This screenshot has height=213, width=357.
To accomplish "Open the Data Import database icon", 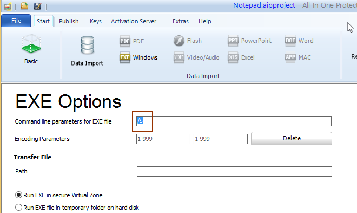I will (88, 45).
